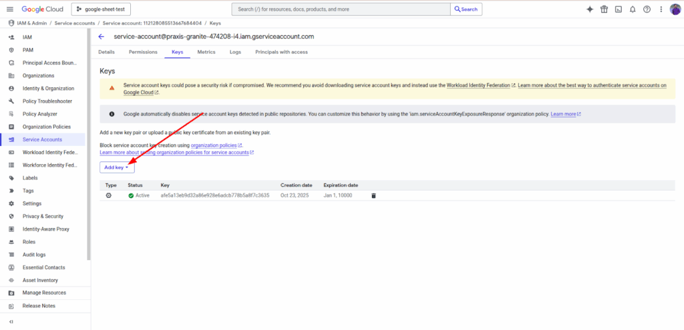The image size is (684, 330).
Task: Open the main navigation hamburger menu
Action: 9,9
